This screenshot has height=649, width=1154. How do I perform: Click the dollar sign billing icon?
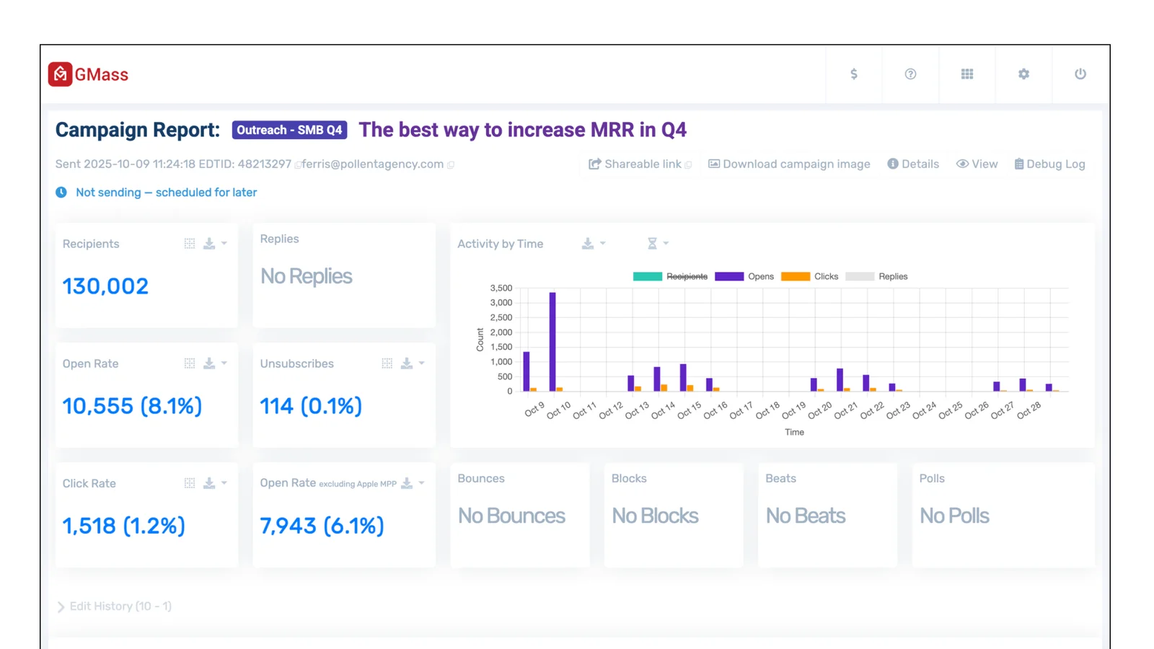(854, 74)
